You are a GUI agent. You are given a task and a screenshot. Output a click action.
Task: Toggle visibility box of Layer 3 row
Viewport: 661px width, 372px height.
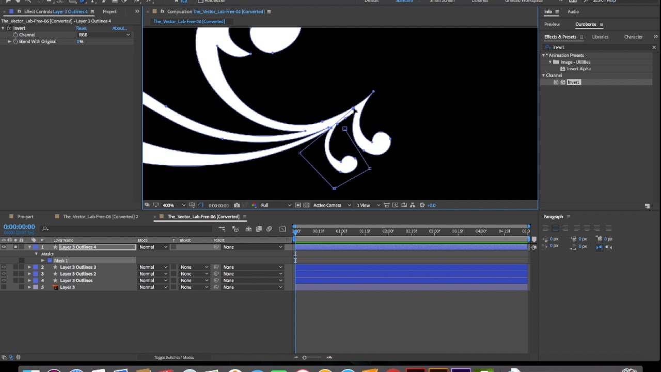coord(4,287)
